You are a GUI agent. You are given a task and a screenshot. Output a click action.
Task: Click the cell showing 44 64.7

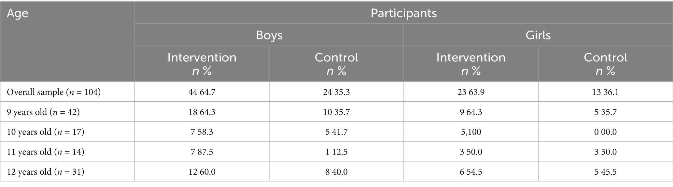202,92
